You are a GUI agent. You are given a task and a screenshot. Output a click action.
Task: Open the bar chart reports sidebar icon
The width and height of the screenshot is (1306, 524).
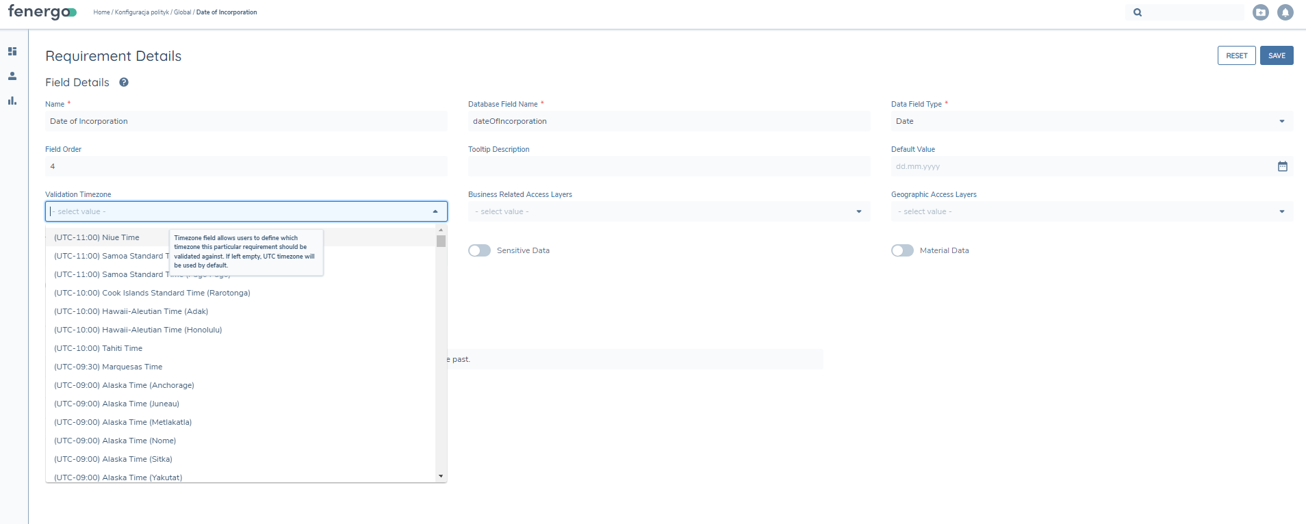pyautogui.click(x=12, y=101)
